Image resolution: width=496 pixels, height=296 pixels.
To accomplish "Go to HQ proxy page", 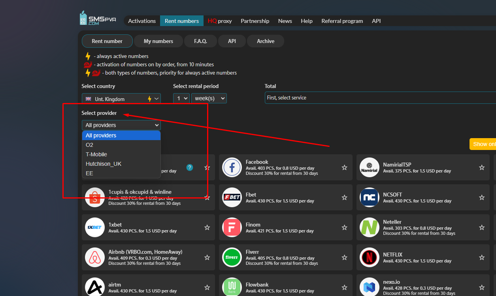I will [220, 21].
